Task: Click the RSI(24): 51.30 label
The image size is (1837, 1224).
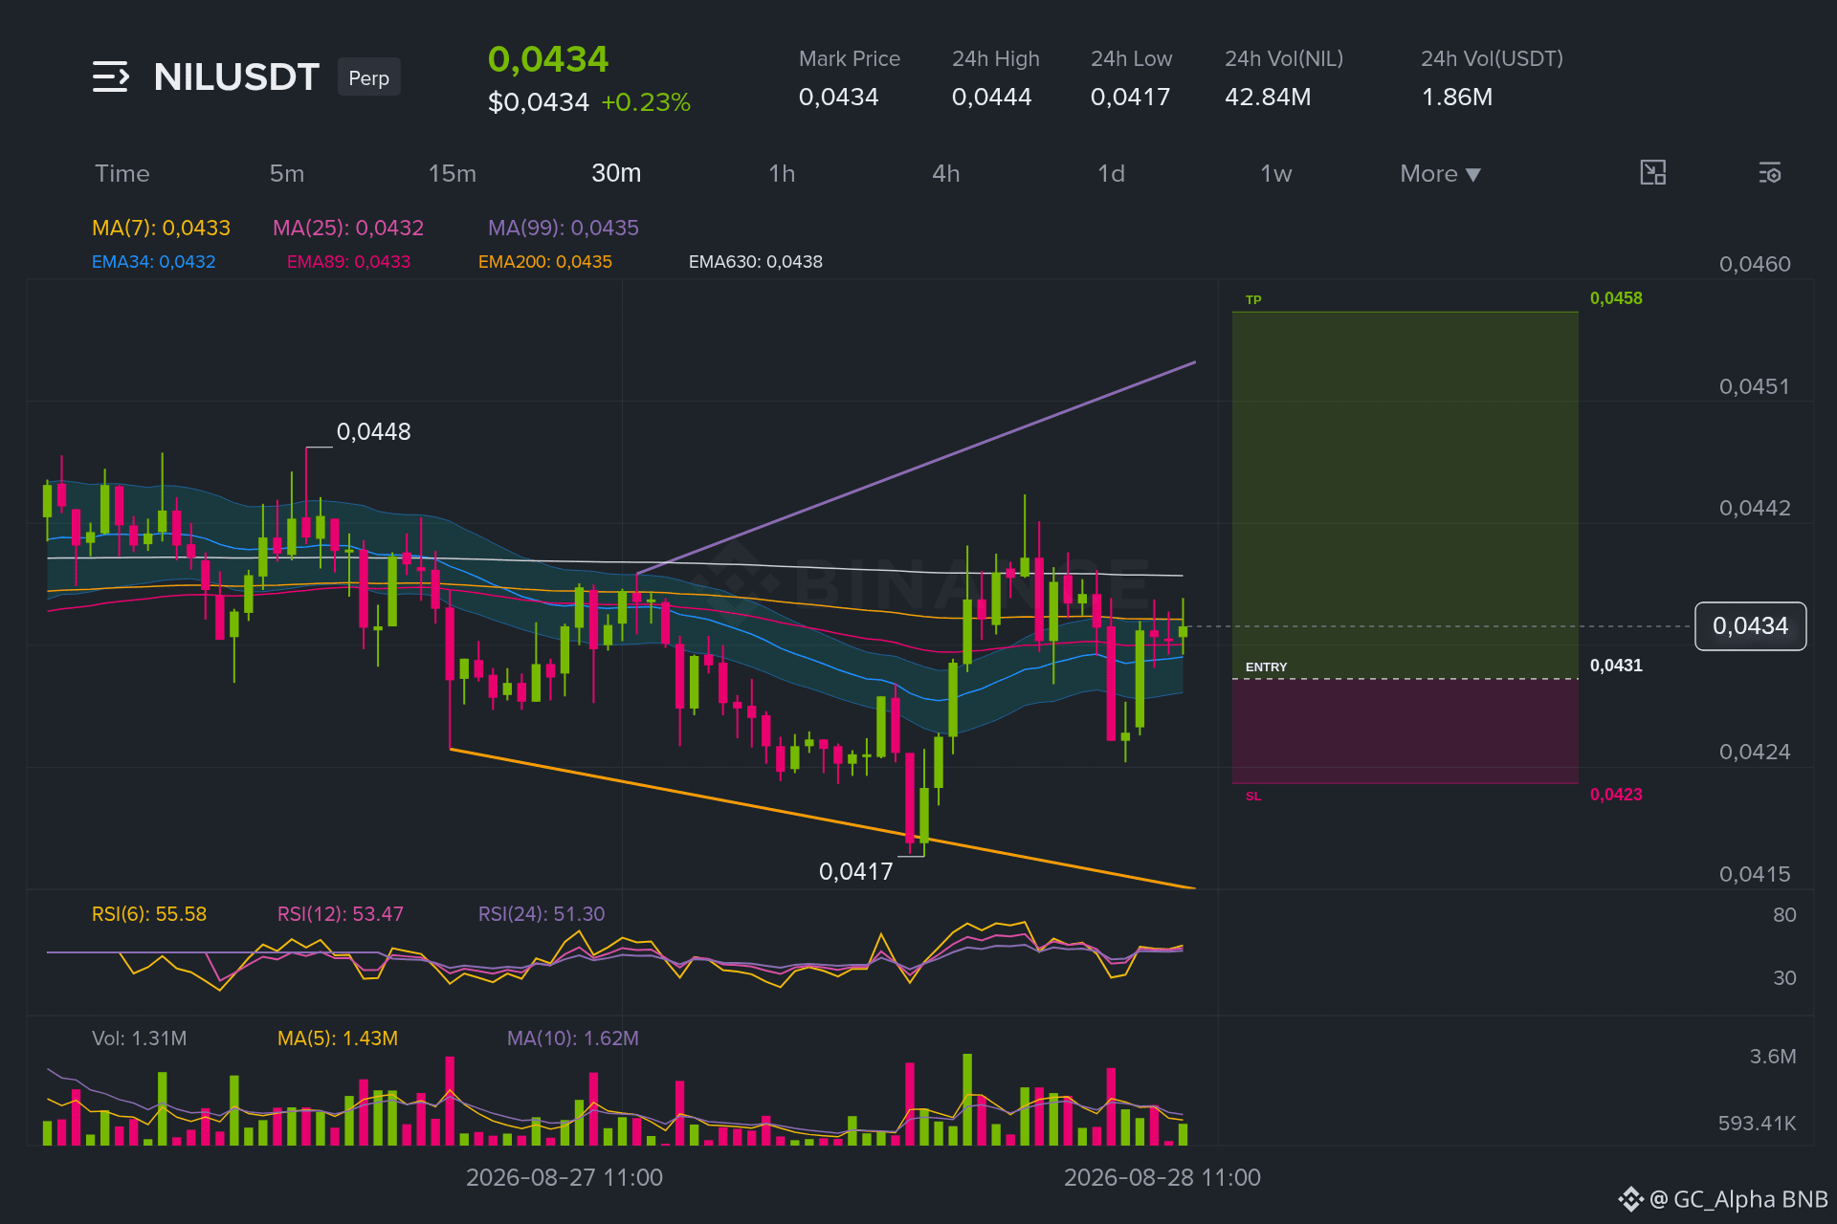Action: click(542, 914)
